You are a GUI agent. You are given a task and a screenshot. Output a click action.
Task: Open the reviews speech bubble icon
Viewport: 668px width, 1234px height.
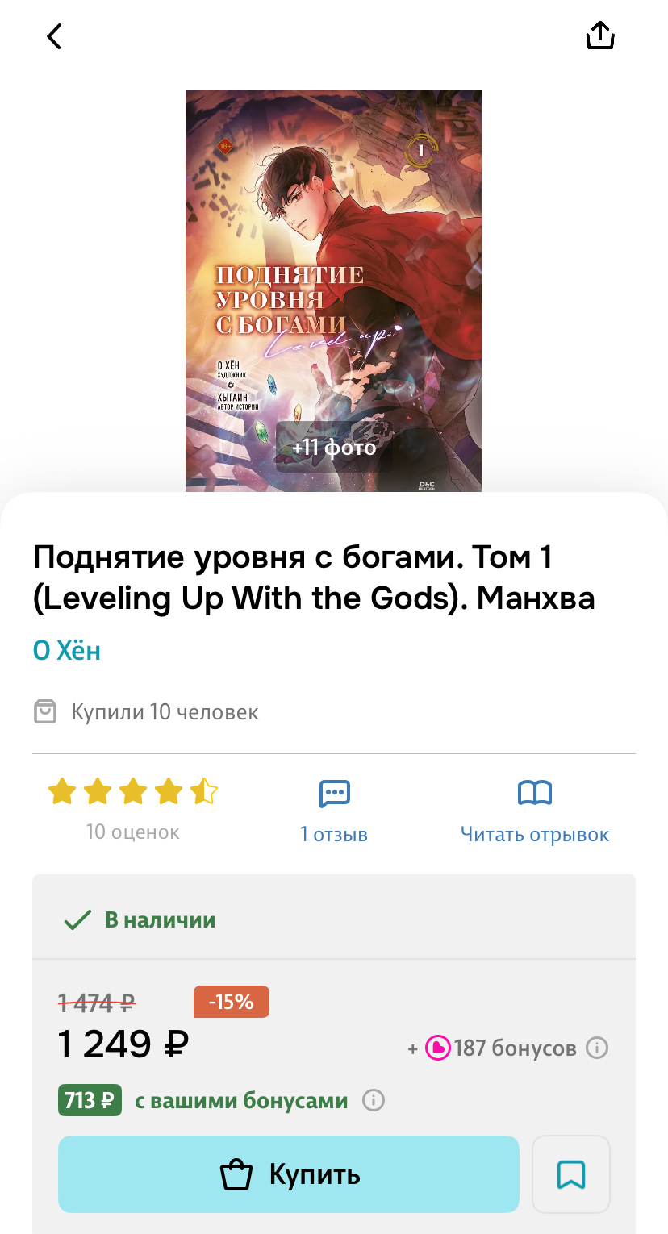(334, 794)
